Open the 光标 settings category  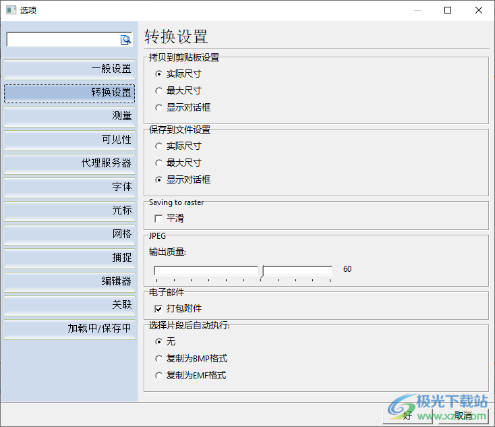click(x=69, y=211)
